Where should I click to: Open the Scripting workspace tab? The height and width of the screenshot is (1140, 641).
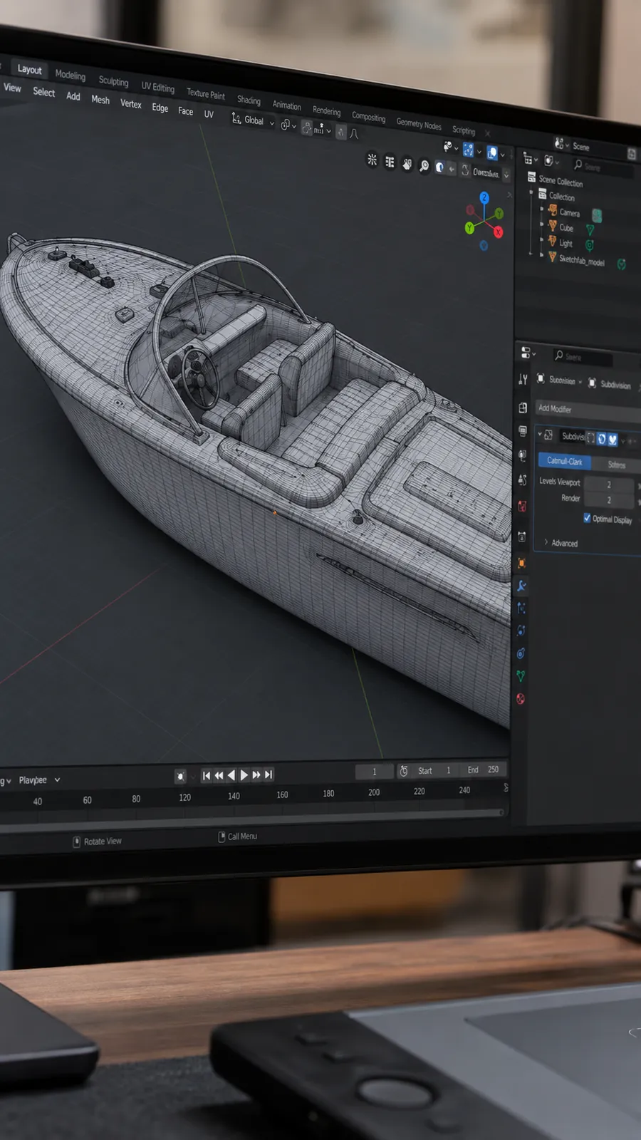coord(464,130)
